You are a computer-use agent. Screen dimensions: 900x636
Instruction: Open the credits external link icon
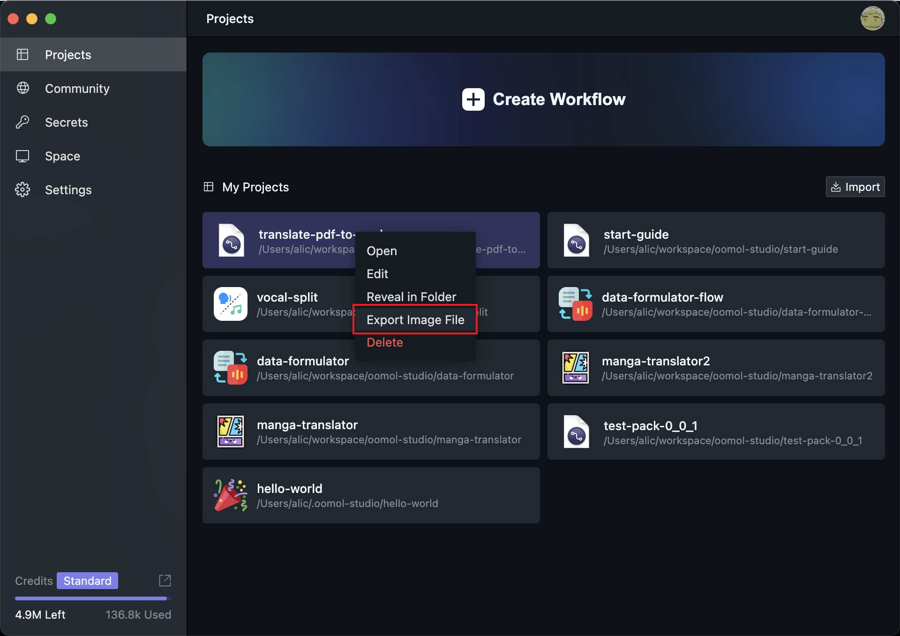165,581
